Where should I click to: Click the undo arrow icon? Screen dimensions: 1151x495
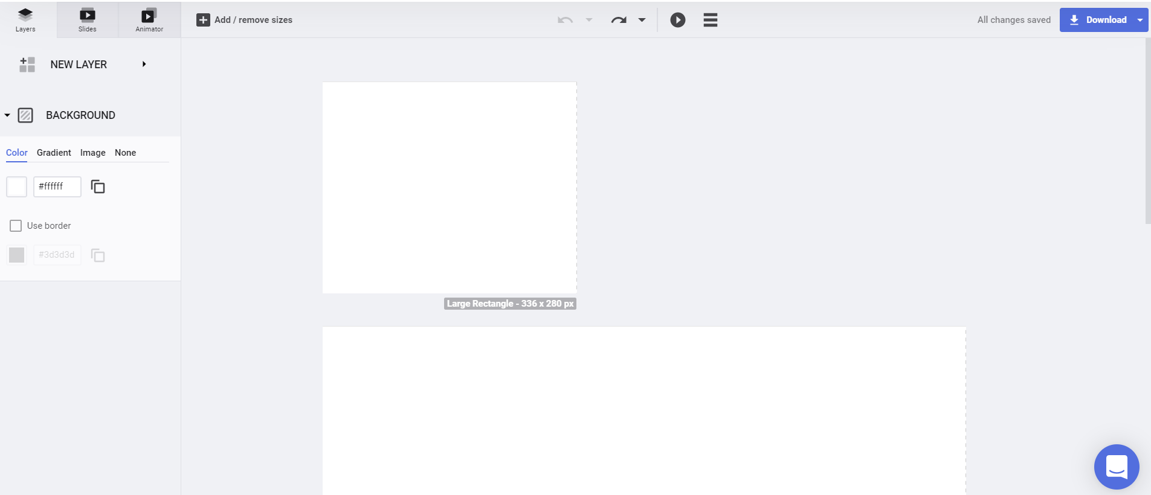[x=565, y=20]
